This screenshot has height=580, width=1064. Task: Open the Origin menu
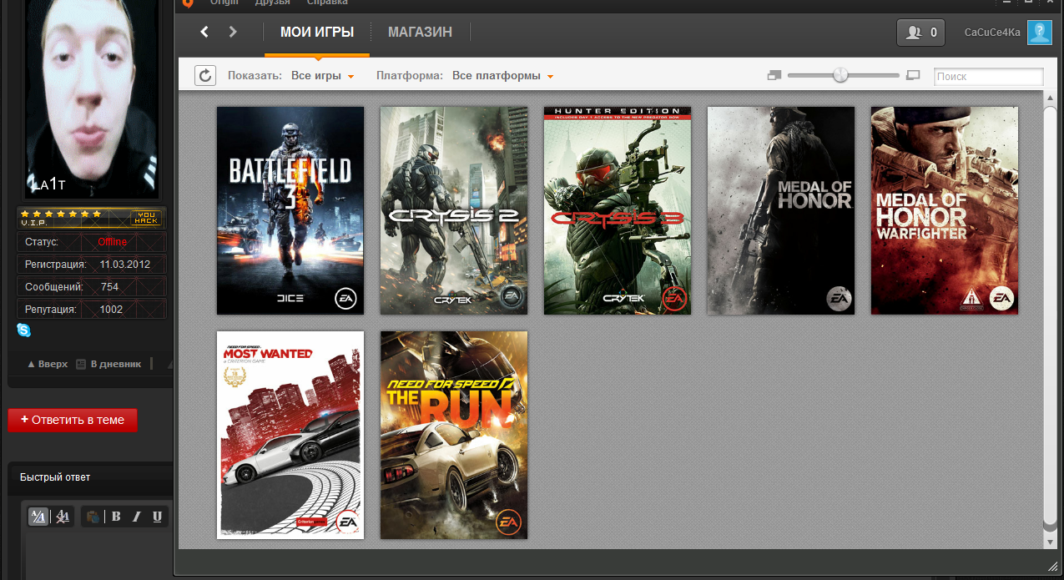(224, 3)
